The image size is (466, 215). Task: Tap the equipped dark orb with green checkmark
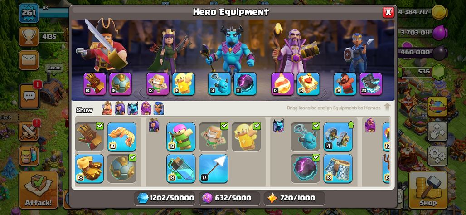(305, 168)
